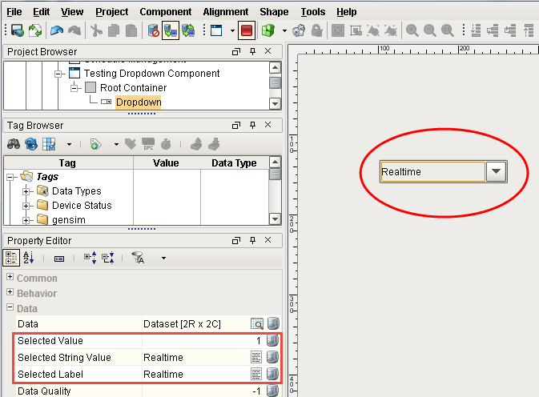Click the Save and Publish icon
This screenshot has height=397, width=539.
[18, 30]
